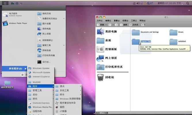Screen dimensions: 192x115
Task: Launch Intenert Explorer from programs menu
Action: 41,76
